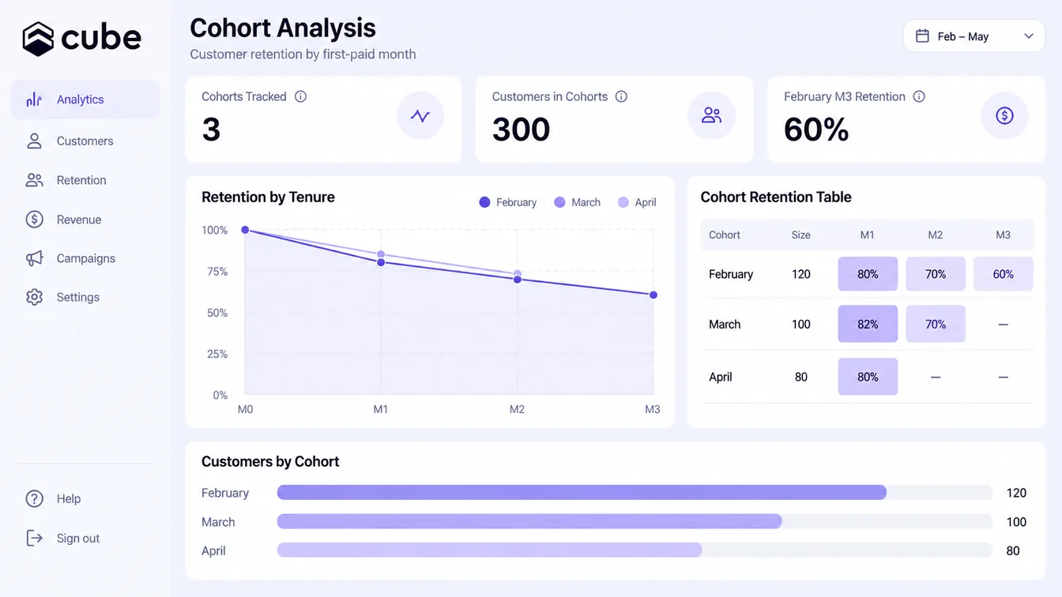Click the Retention people icon

point(34,180)
